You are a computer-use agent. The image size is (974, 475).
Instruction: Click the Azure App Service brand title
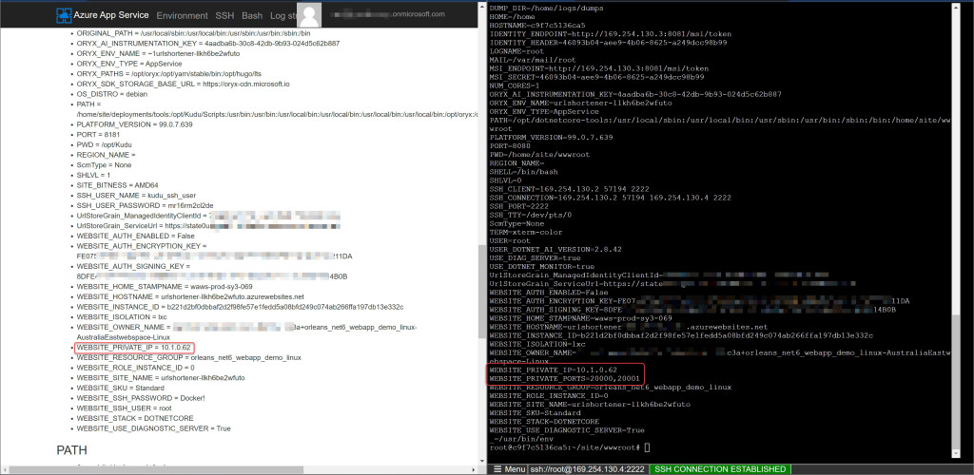pos(111,15)
